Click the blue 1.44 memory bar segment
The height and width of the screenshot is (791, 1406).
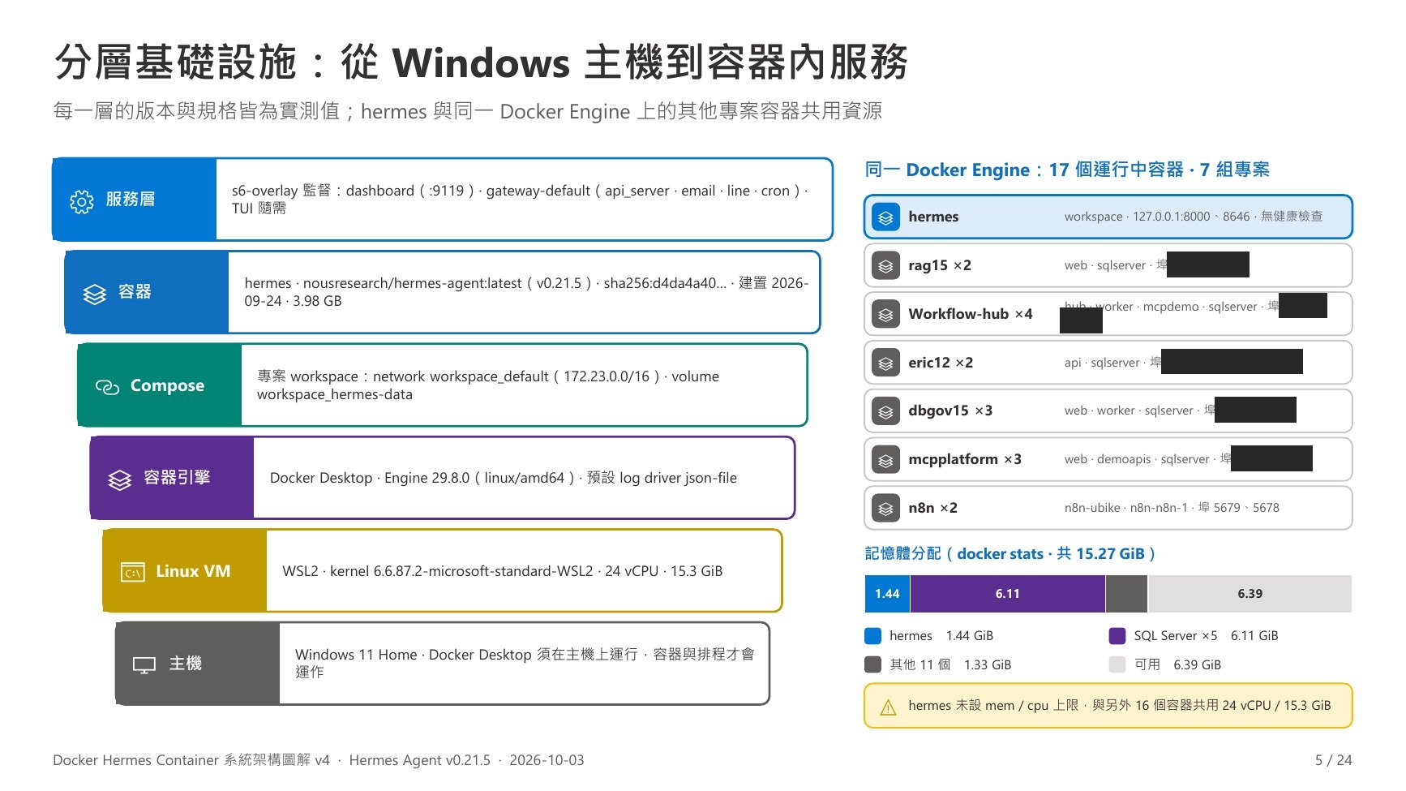887,594
